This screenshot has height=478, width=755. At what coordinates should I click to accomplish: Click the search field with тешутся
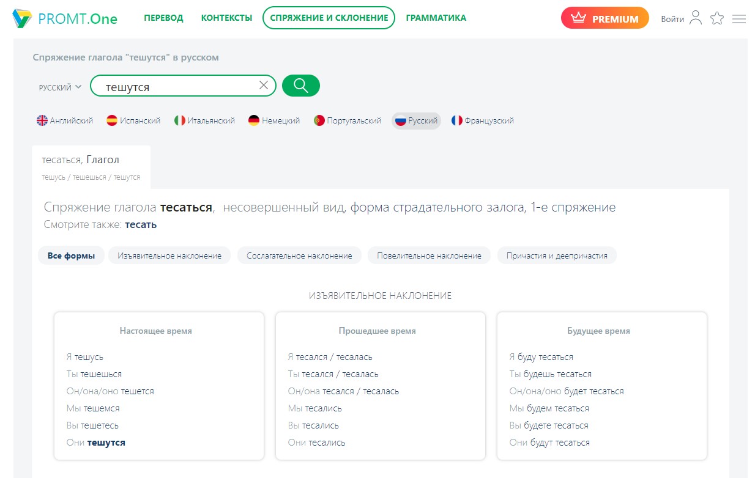point(183,86)
